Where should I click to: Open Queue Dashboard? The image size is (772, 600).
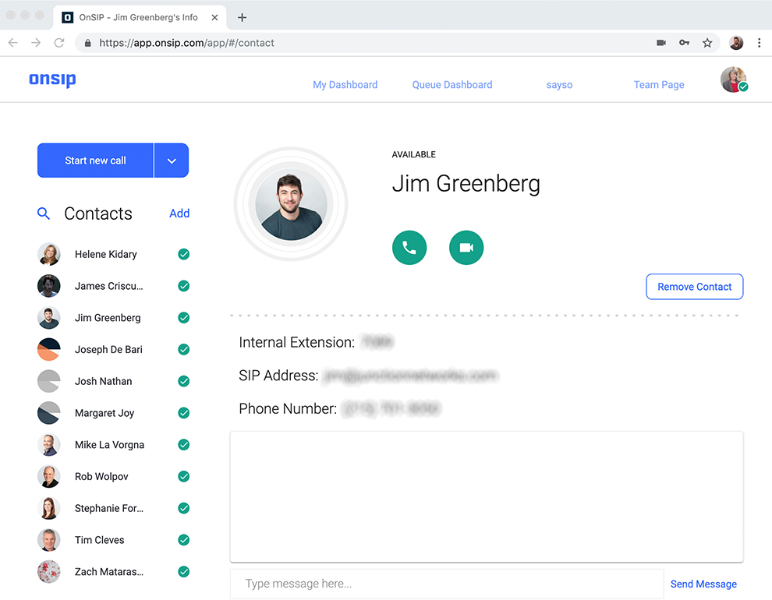(452, 85)
